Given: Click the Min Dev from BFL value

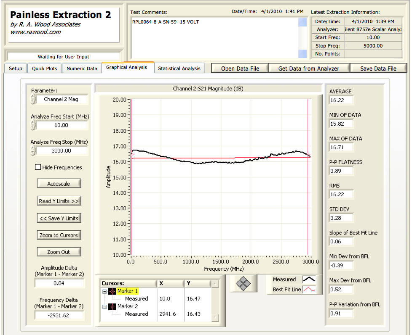Looking at the screenshot, I should 341,265.
